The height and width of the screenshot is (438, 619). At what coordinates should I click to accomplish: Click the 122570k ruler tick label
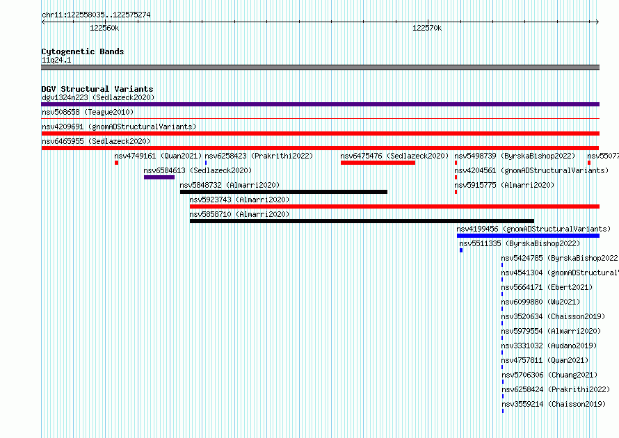coord(427,28)
